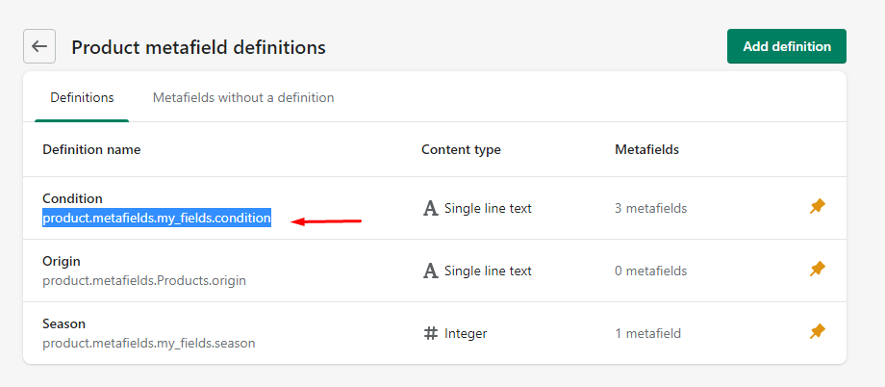Open the Origin definition
Image resolution: width=885 pixels, height=387 pixels.
[x=62, y=261]
